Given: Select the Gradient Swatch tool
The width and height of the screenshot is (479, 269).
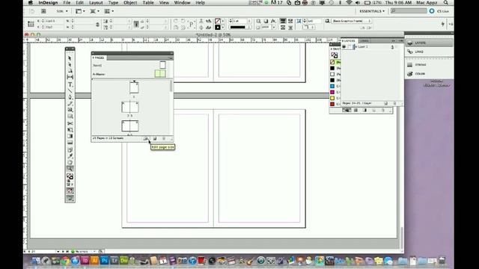Looking at the screenshot, I should pos(70,136).
